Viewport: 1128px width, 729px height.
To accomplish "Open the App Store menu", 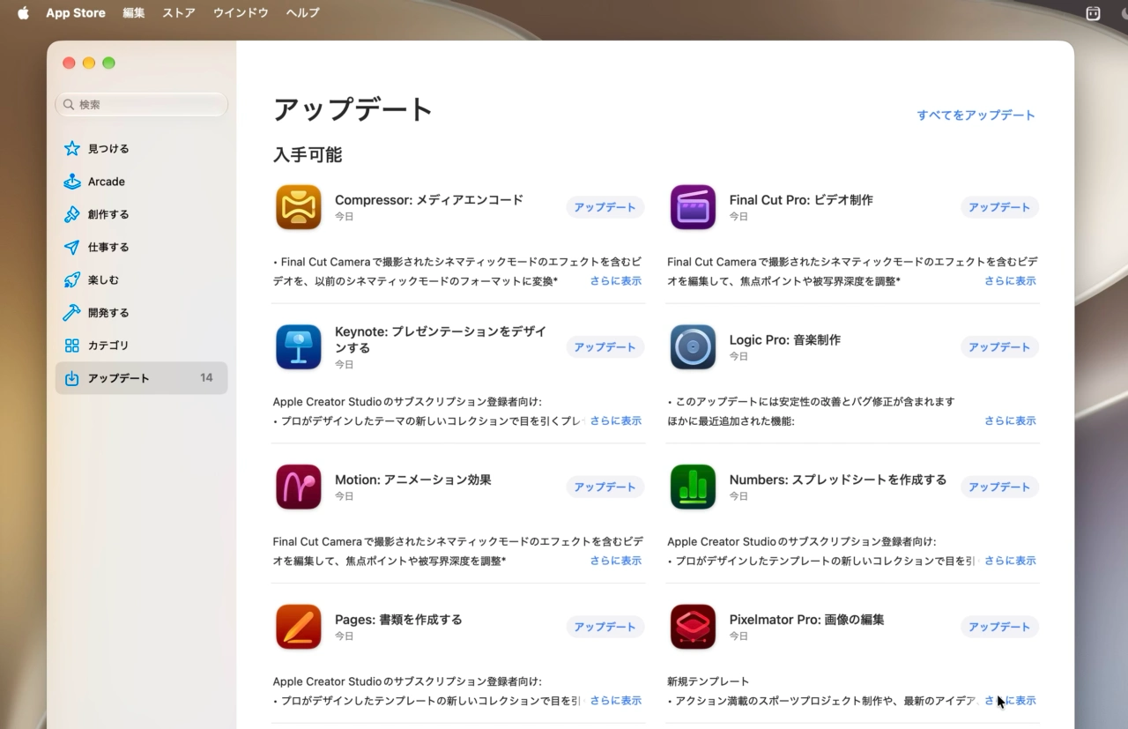I will [76, 13].
